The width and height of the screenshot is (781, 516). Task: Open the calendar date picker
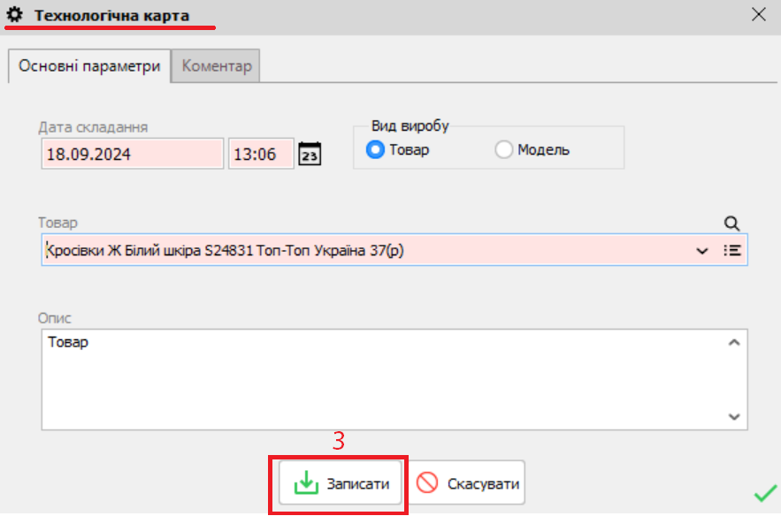point(310,154)
